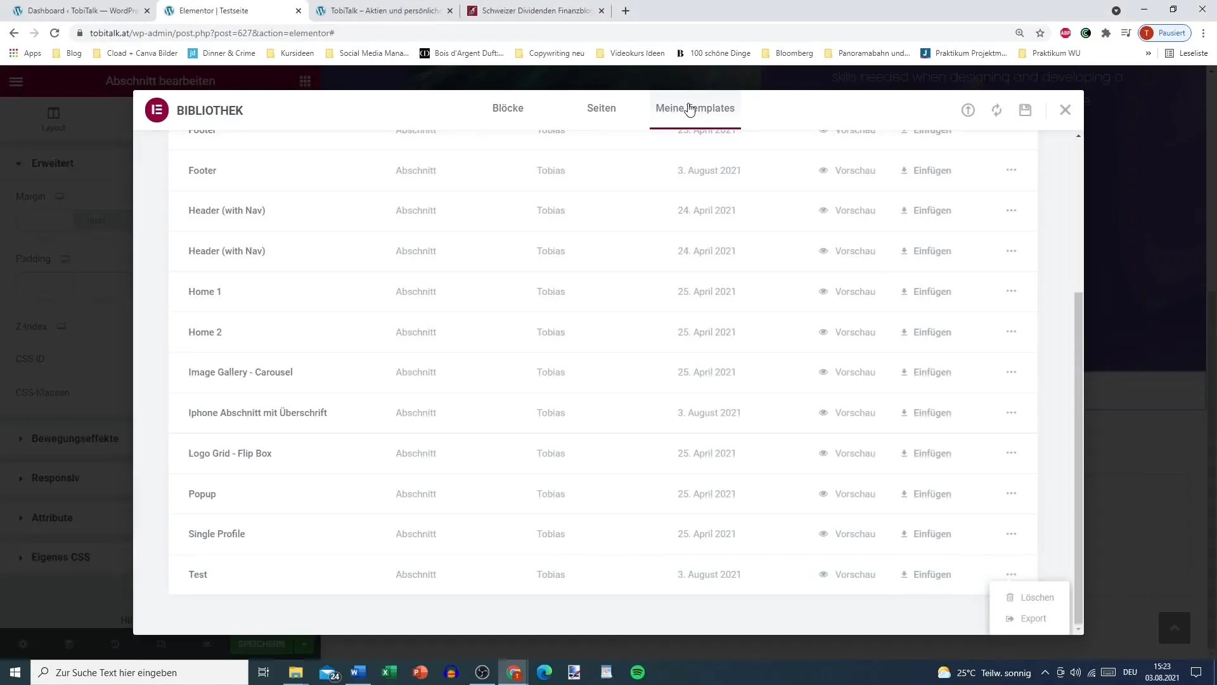Open the import template upload icon

tap(968, 110)
